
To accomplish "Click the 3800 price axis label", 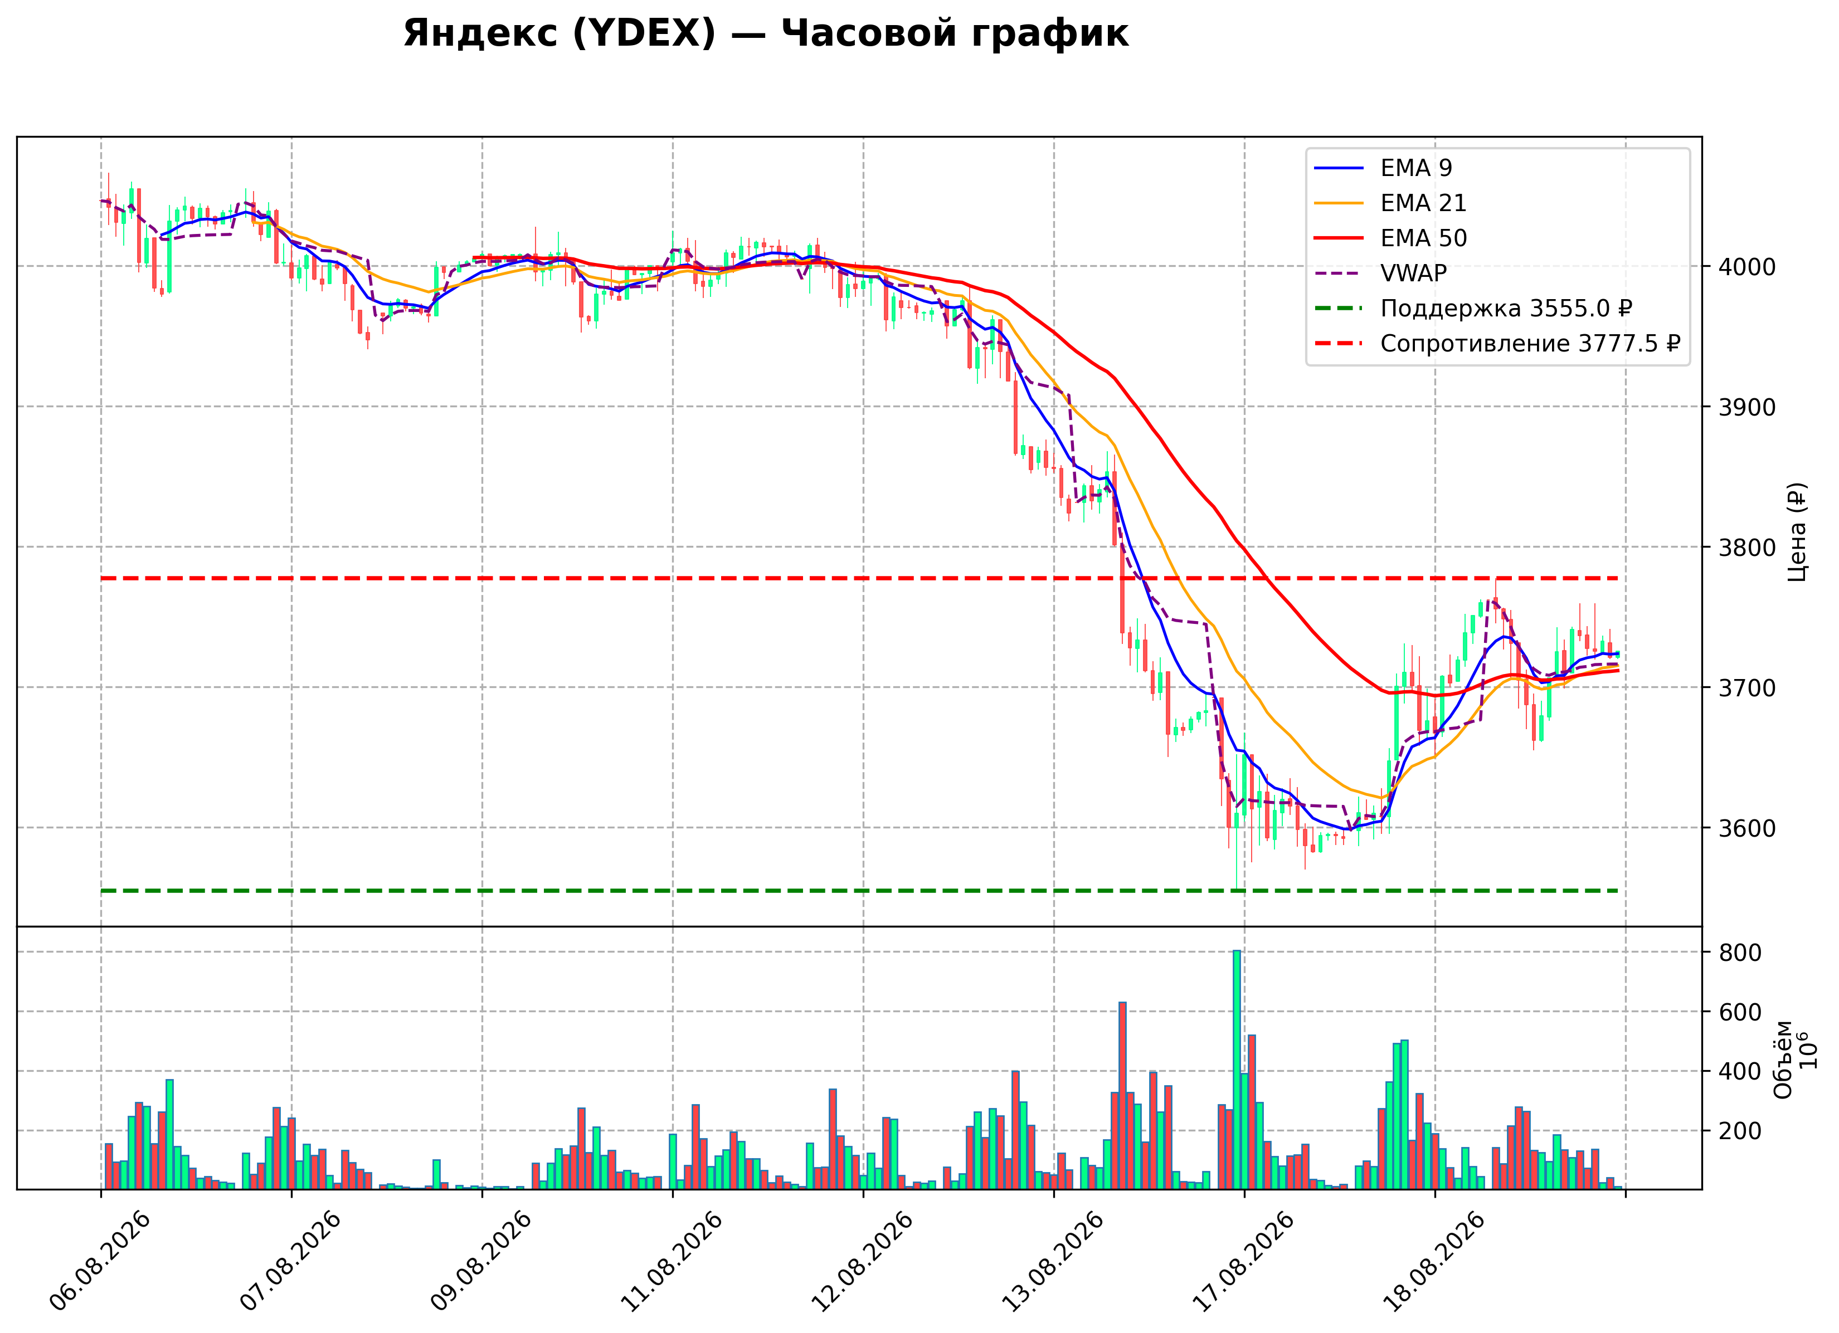I will [1746, 548].
